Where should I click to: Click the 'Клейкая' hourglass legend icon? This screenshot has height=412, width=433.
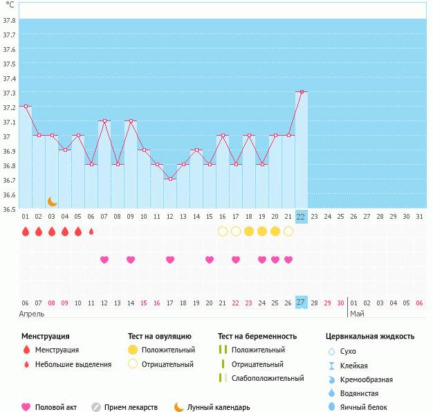coord(331,366)
